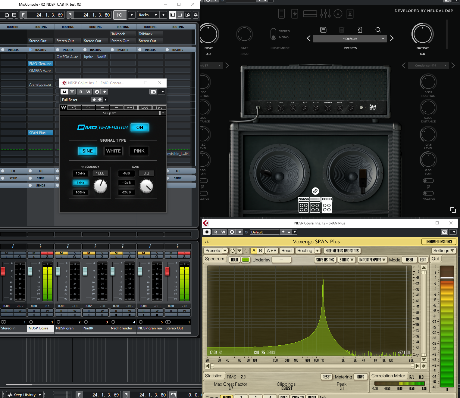
Task: Open Condenser 414 microphone dropdown
Action: [428, 65]
